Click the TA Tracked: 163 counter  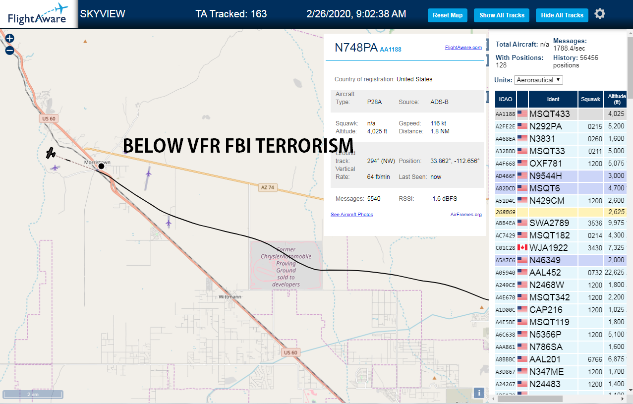click(231, 14)
